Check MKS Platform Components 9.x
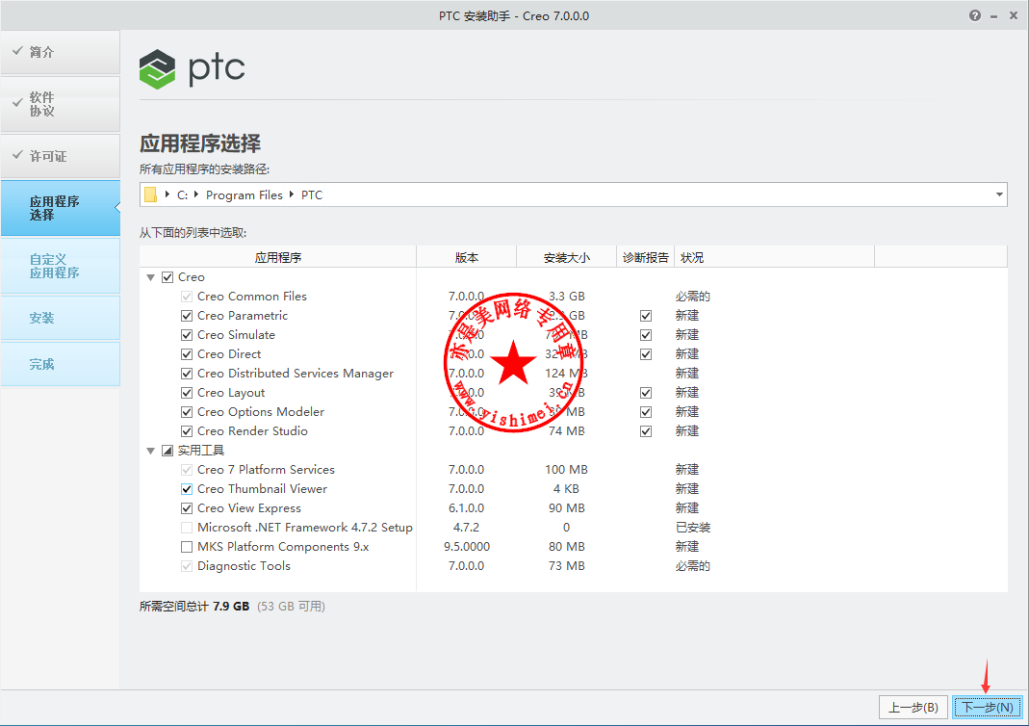The height and width of the screenshot is (726, 1029). pos(187,547)
